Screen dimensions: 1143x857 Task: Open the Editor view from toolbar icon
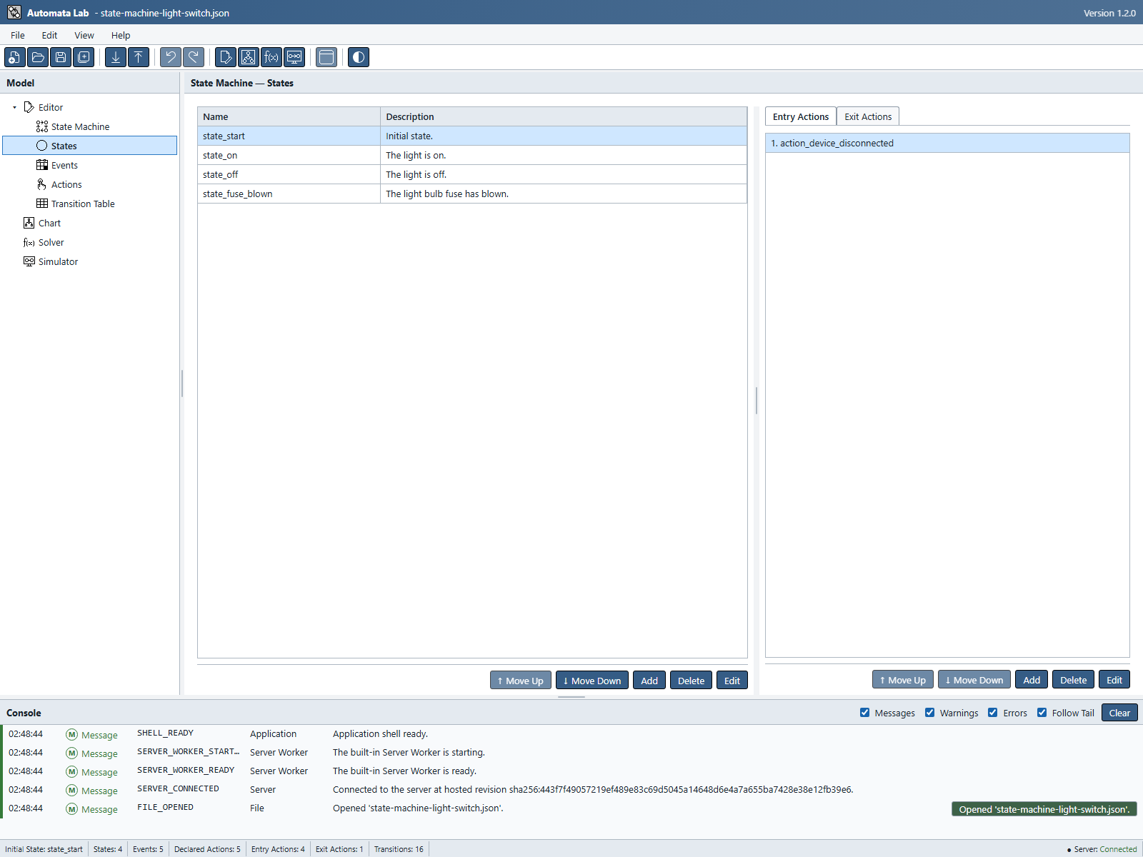(226, 57)
